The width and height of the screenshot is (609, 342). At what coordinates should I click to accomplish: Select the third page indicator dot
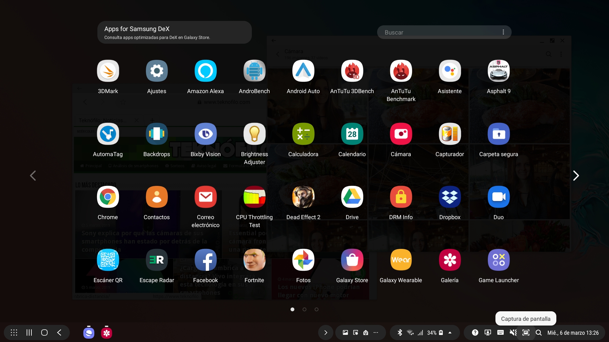317,309
